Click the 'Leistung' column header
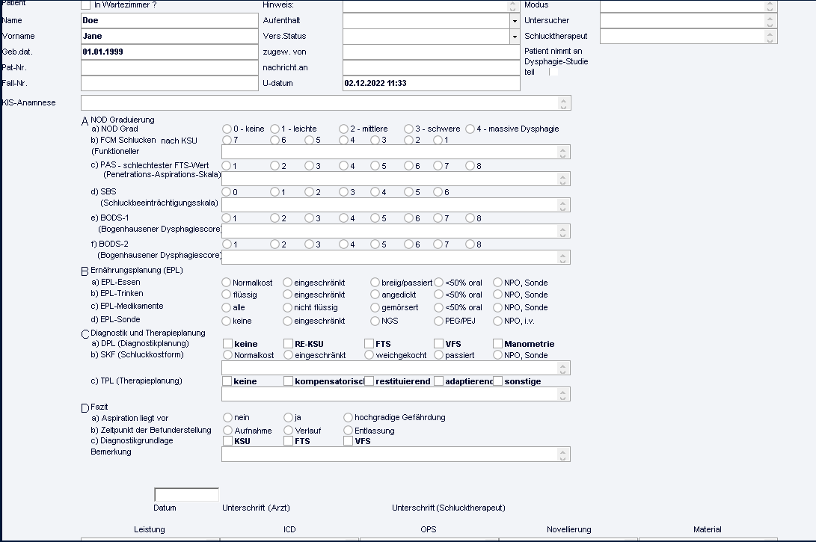 [150, 529]
